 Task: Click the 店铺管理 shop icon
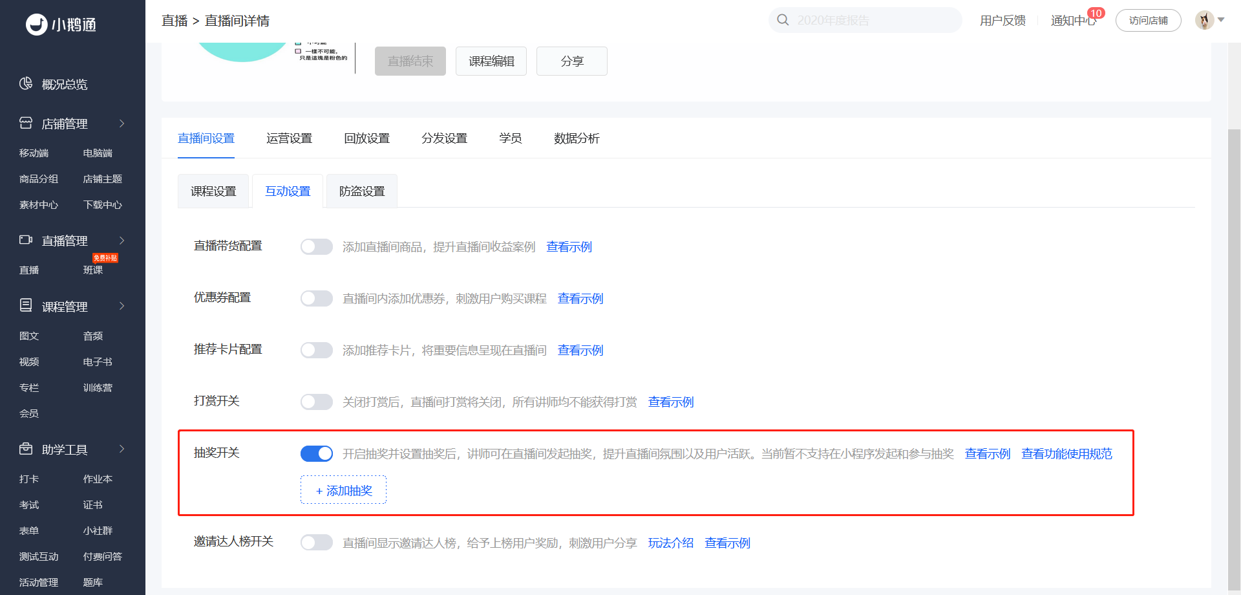[26, 123]
